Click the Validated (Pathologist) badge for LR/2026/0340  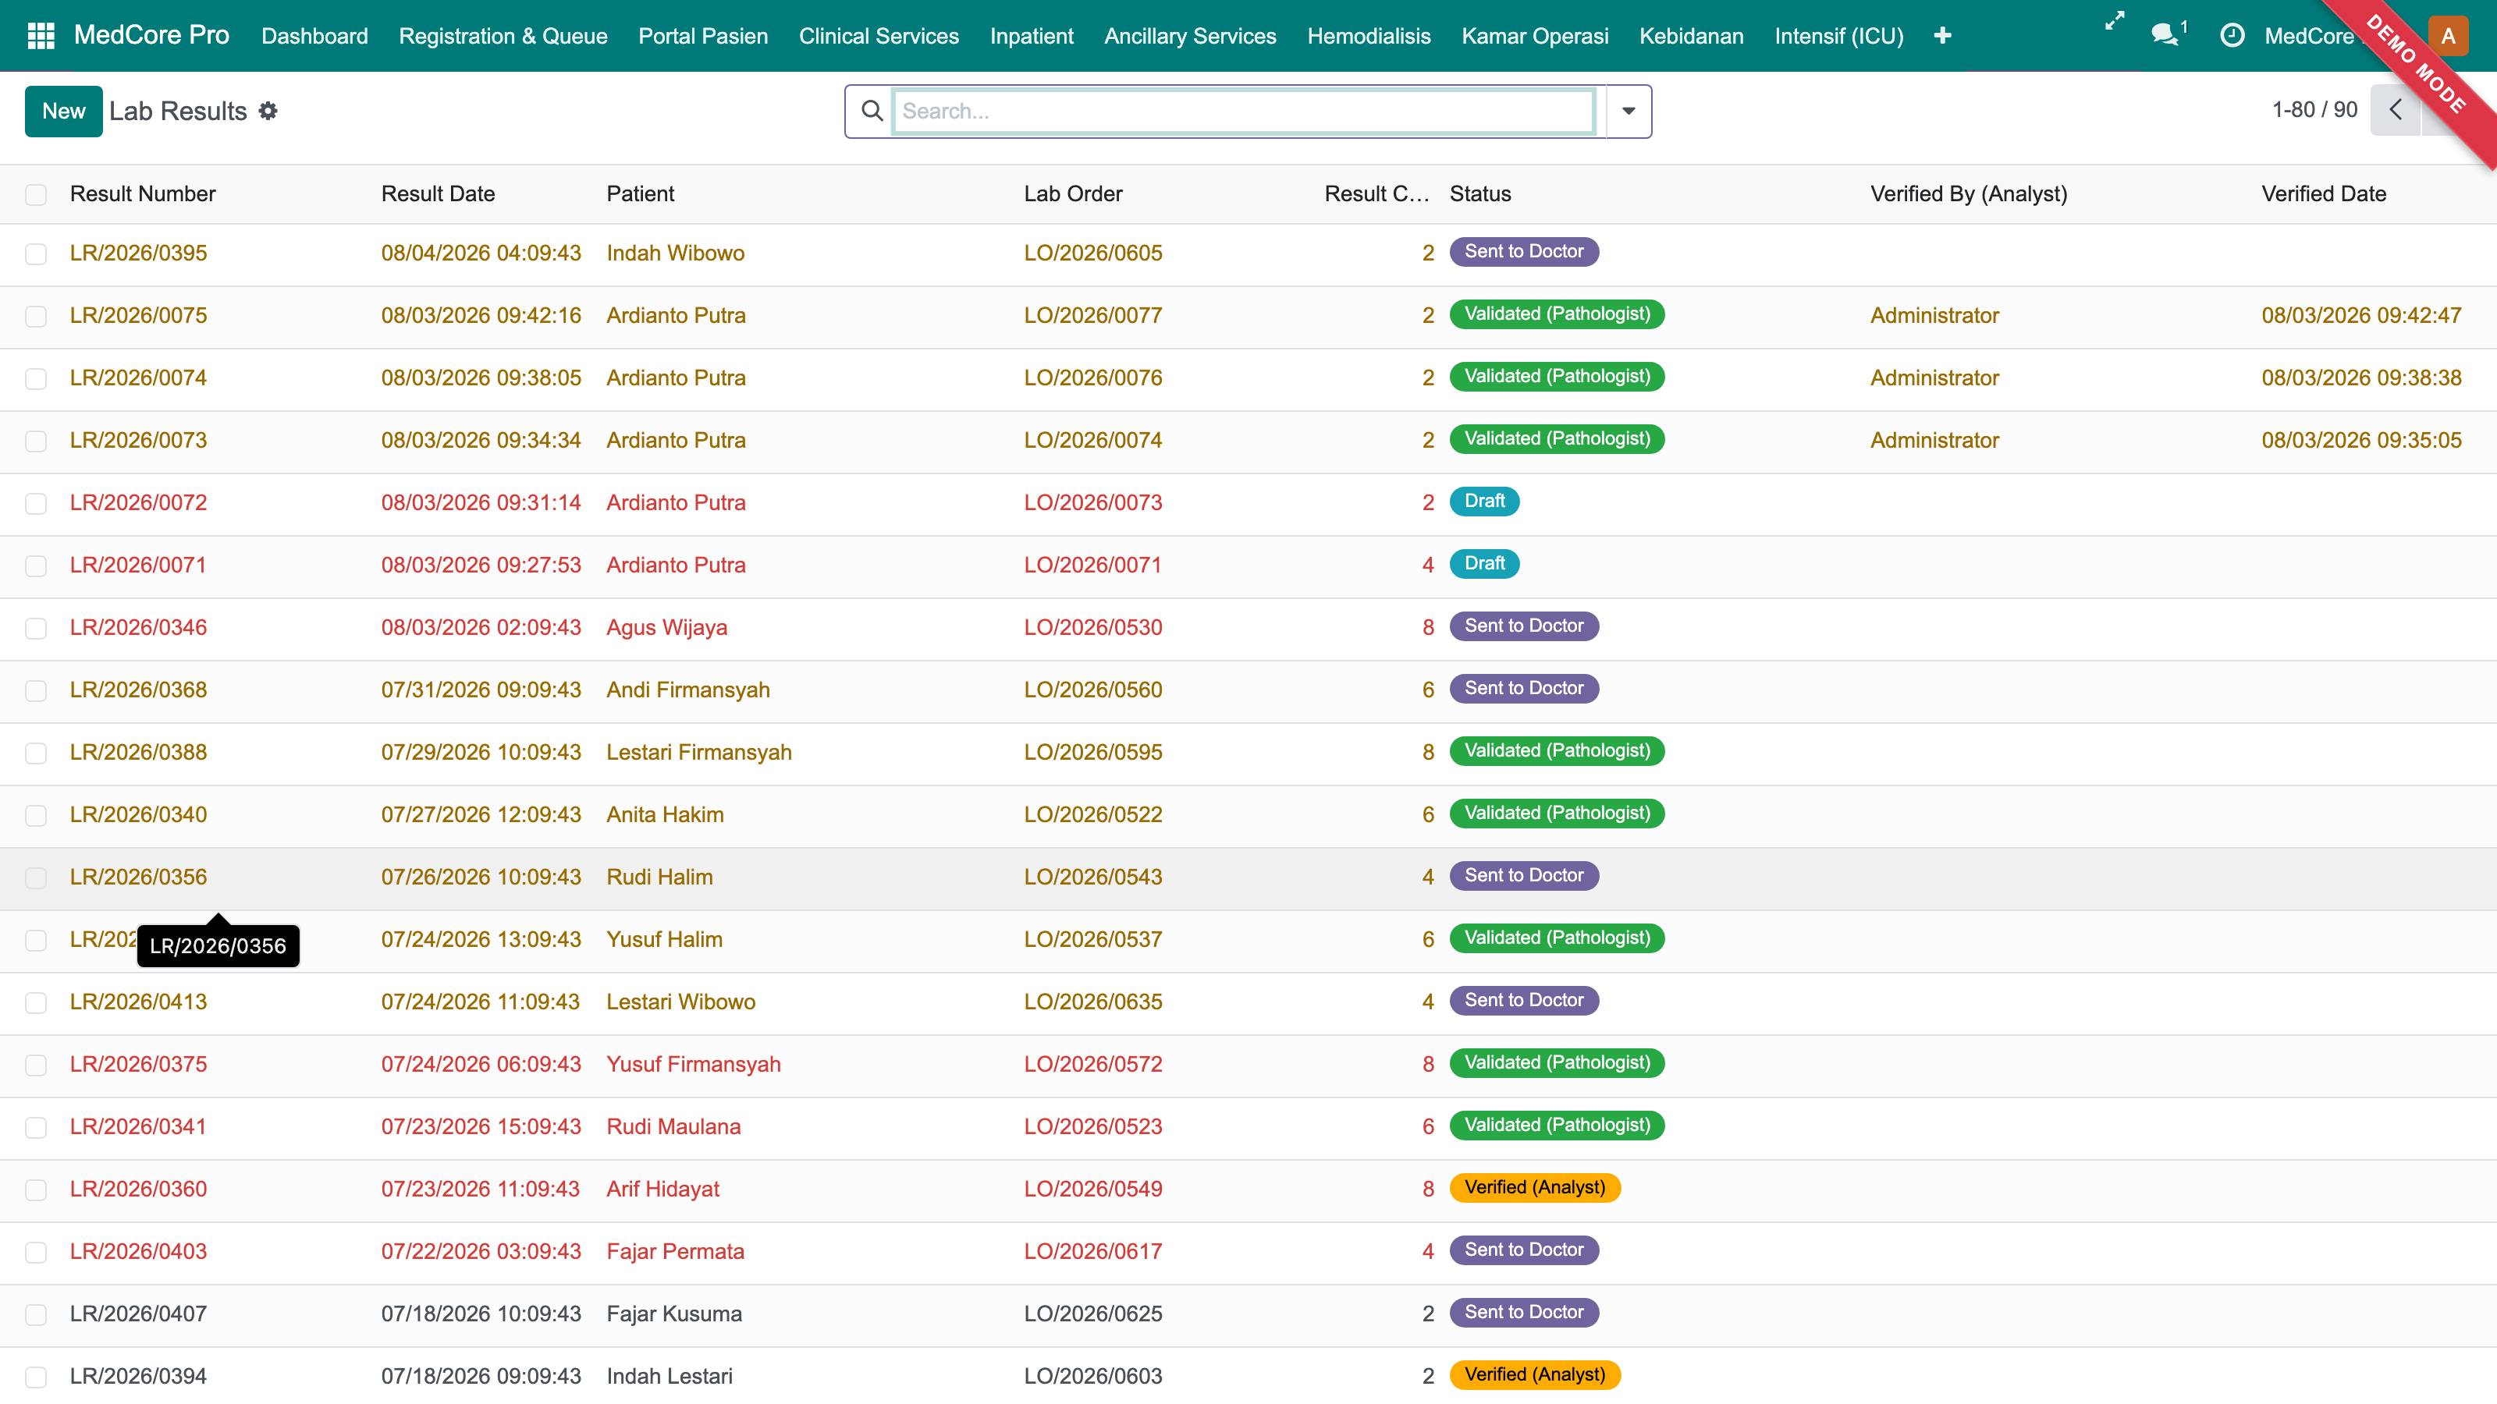1557,814
